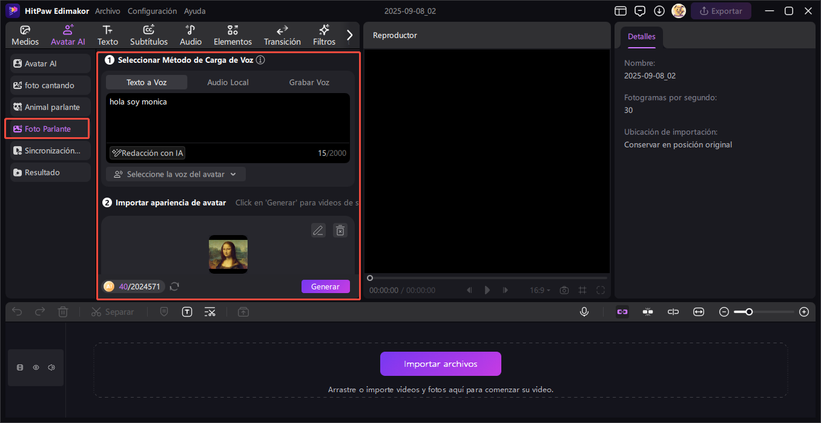Expand more toolbar tabs with right chevron
This screenshot has width=821, height=423.
(349, 35)
